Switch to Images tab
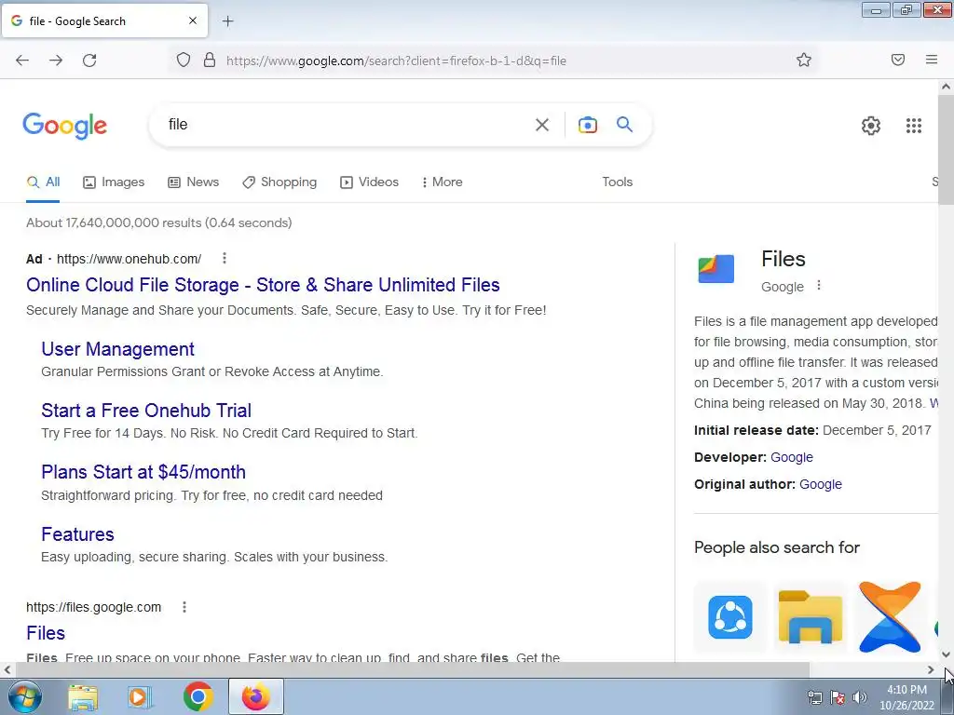Screen dimensions: 954x715 (x=114, y=182)
